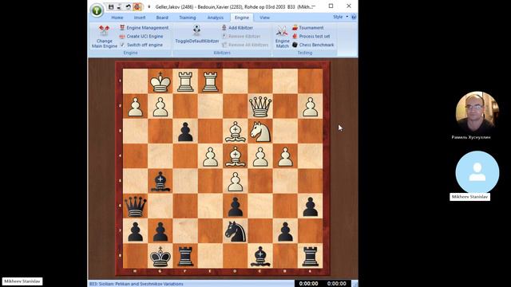
Task: Click ToggleDefaultKibitzer
Action: (197, 35)
